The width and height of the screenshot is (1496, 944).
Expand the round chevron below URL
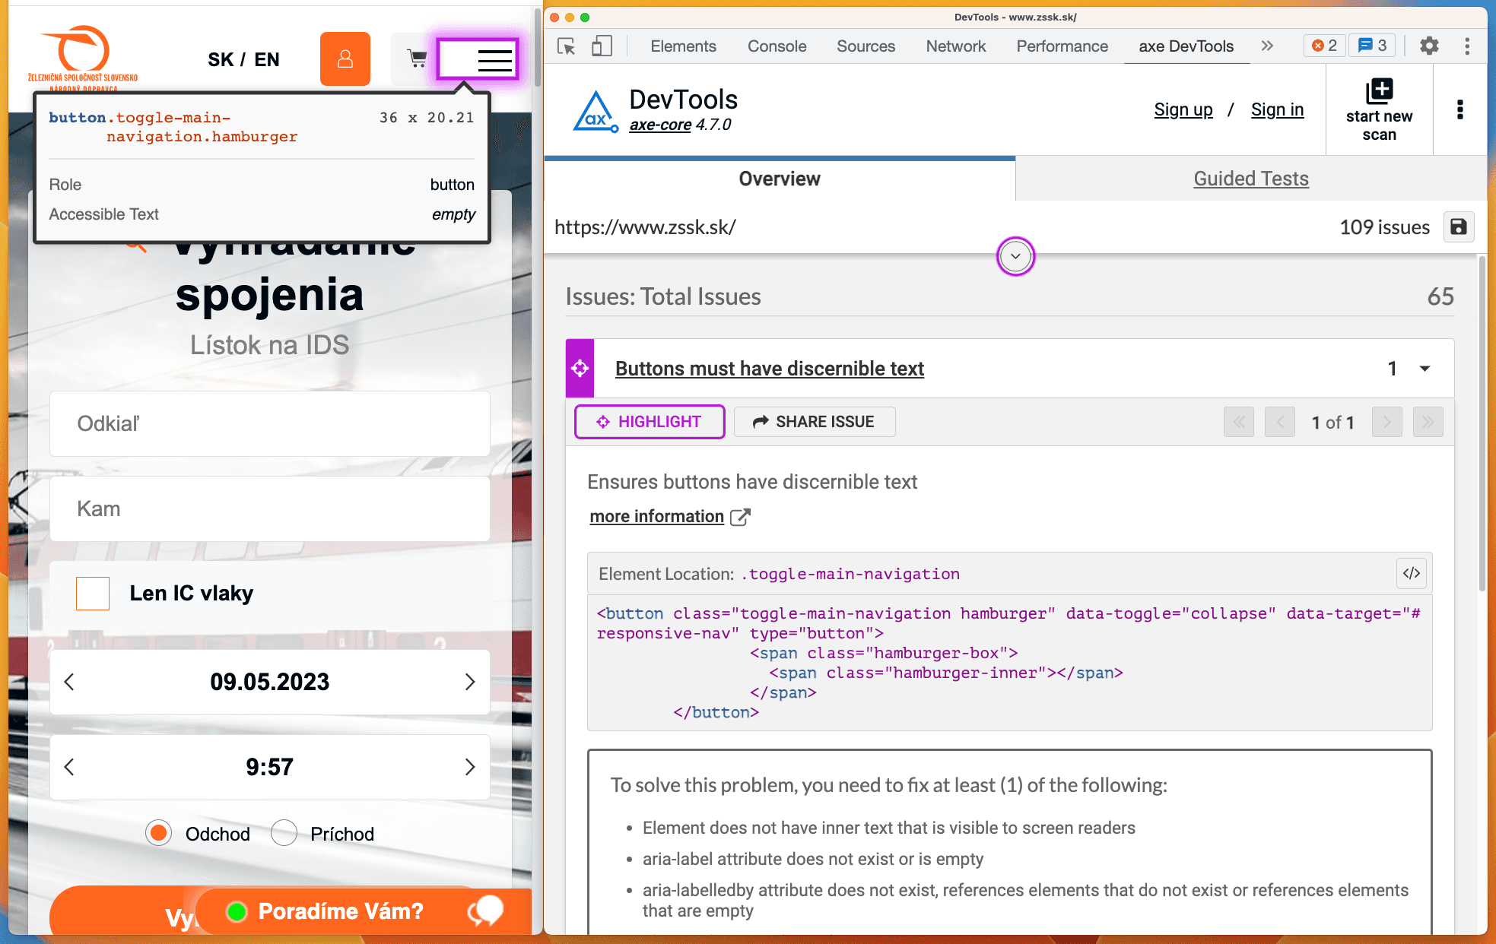(1015, 257)
